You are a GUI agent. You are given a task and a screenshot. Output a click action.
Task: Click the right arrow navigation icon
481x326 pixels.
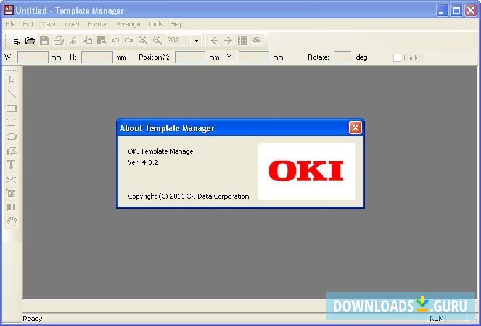(x=228, y=40)
